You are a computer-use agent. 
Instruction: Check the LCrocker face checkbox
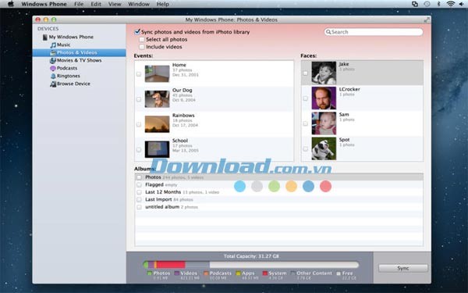click(305, 98)
